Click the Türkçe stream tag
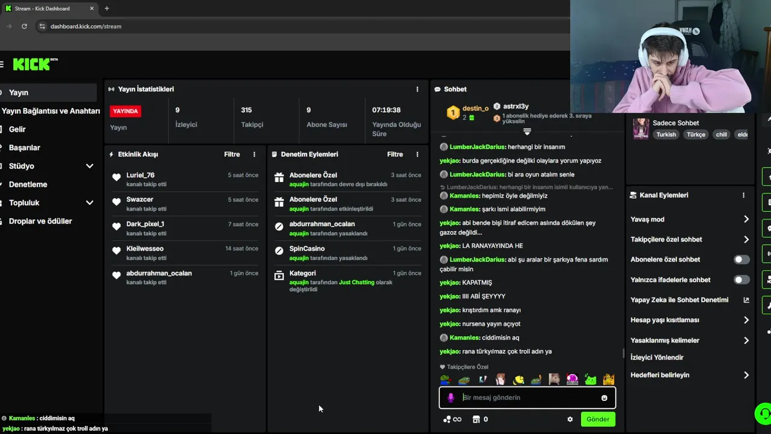Image resolution: width=771 pixels, height=434 pixels. click(696, 134)
